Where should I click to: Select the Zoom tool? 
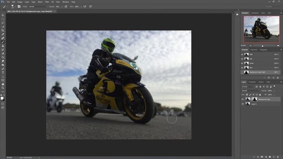pos(3,88)
